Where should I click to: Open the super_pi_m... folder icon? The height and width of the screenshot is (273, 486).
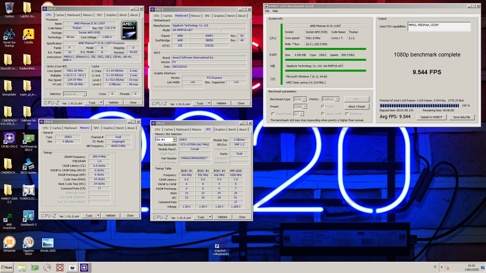pos(28,88)
